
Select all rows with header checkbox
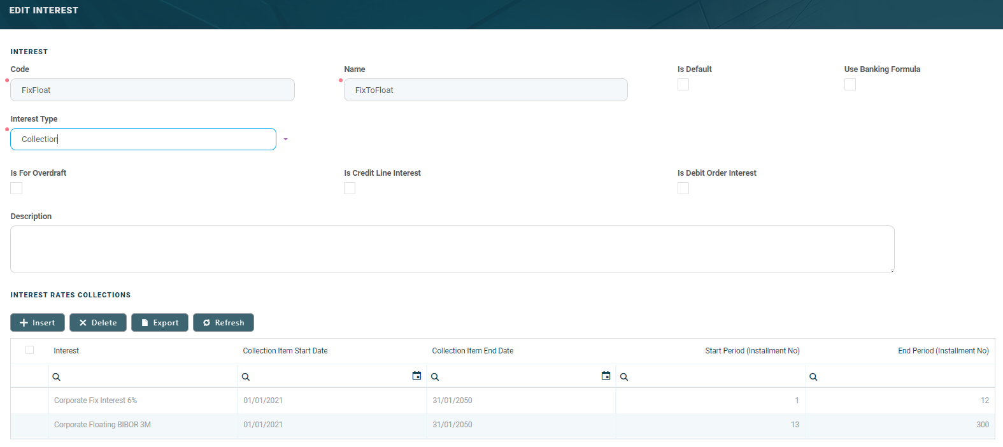pos(29,350)
